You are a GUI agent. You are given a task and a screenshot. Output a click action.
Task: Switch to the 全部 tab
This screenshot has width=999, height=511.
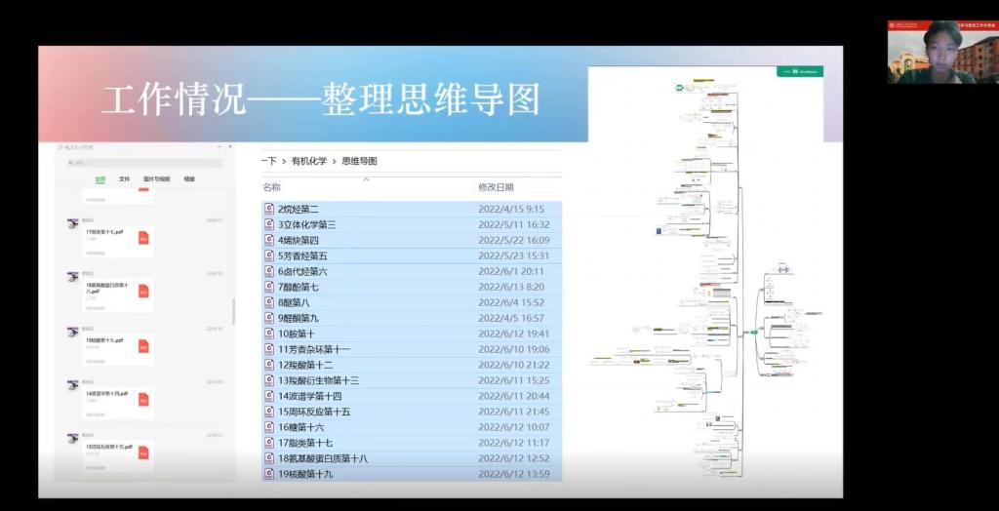point(100,179)
